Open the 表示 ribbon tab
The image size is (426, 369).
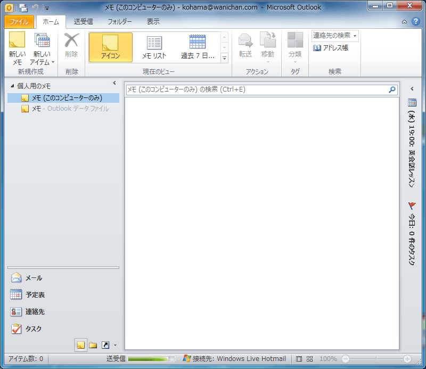pyautogui.click(x=153, y=22)
